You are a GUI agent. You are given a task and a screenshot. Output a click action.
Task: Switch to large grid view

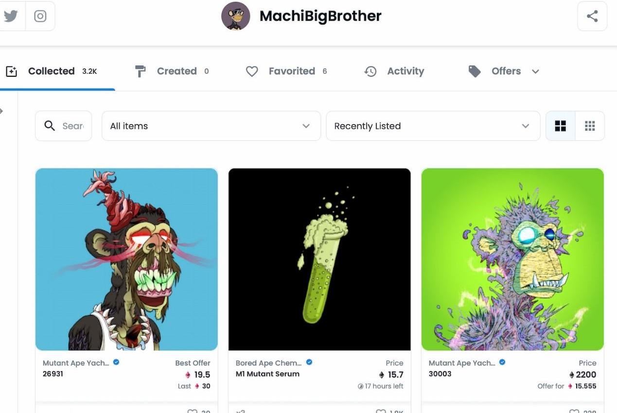tap(561, 126)
